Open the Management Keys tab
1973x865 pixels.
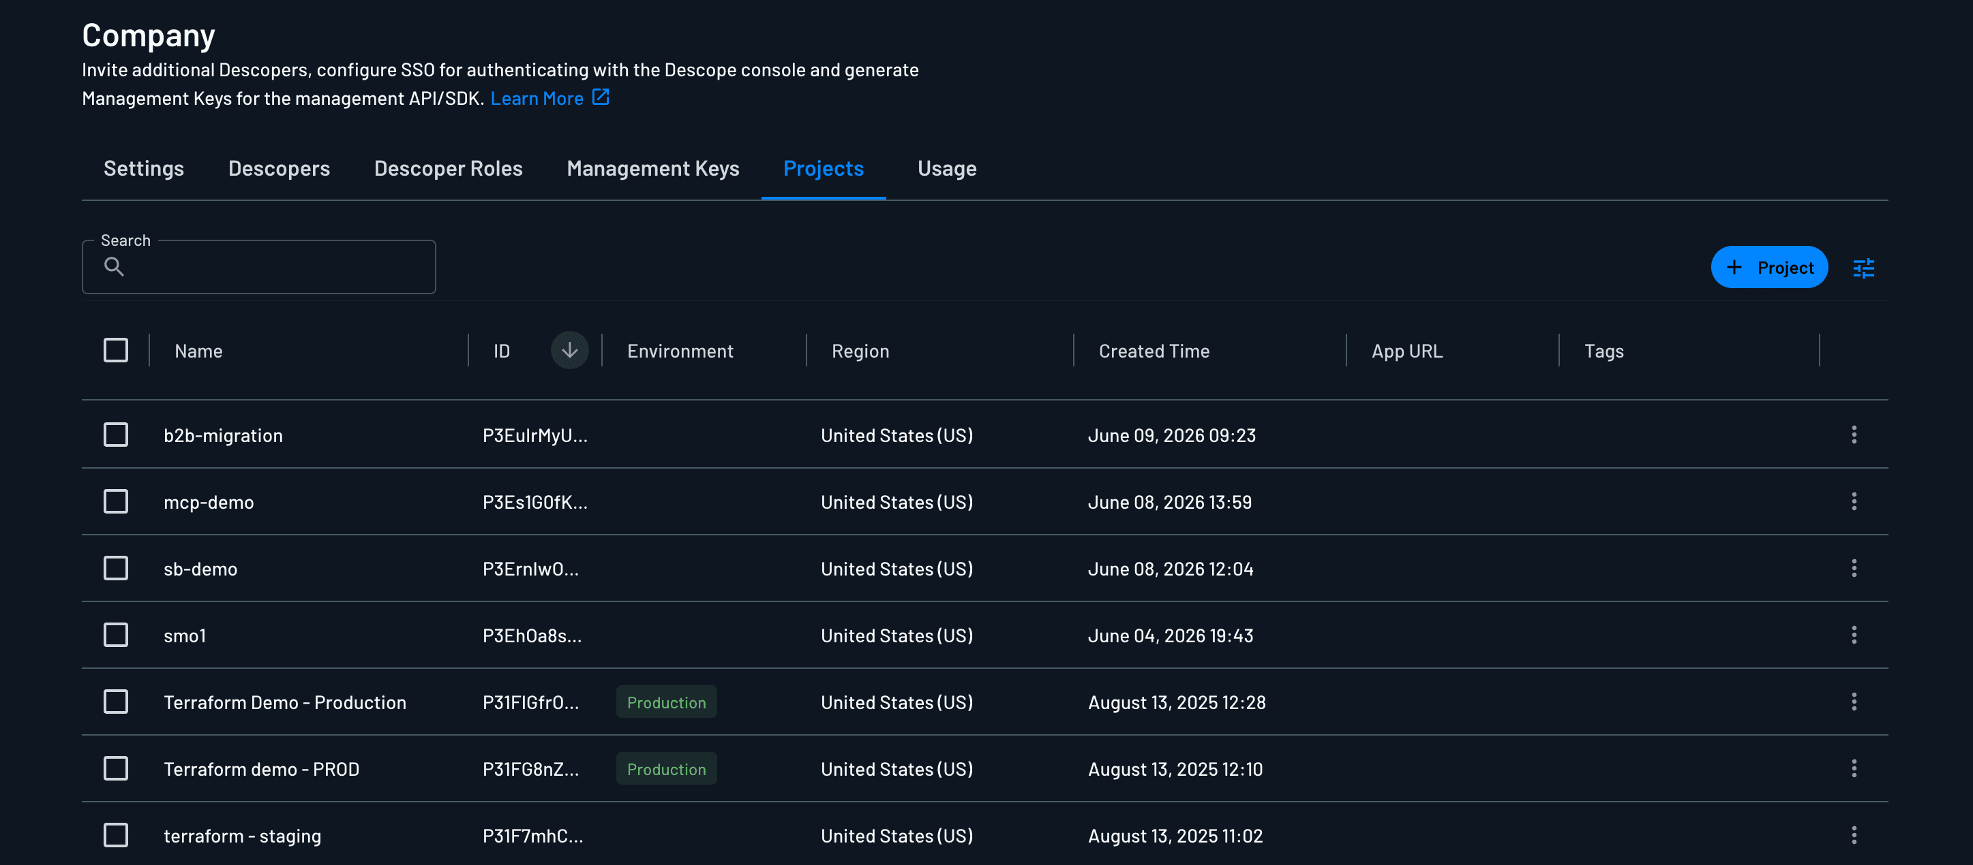pos(652,168)
